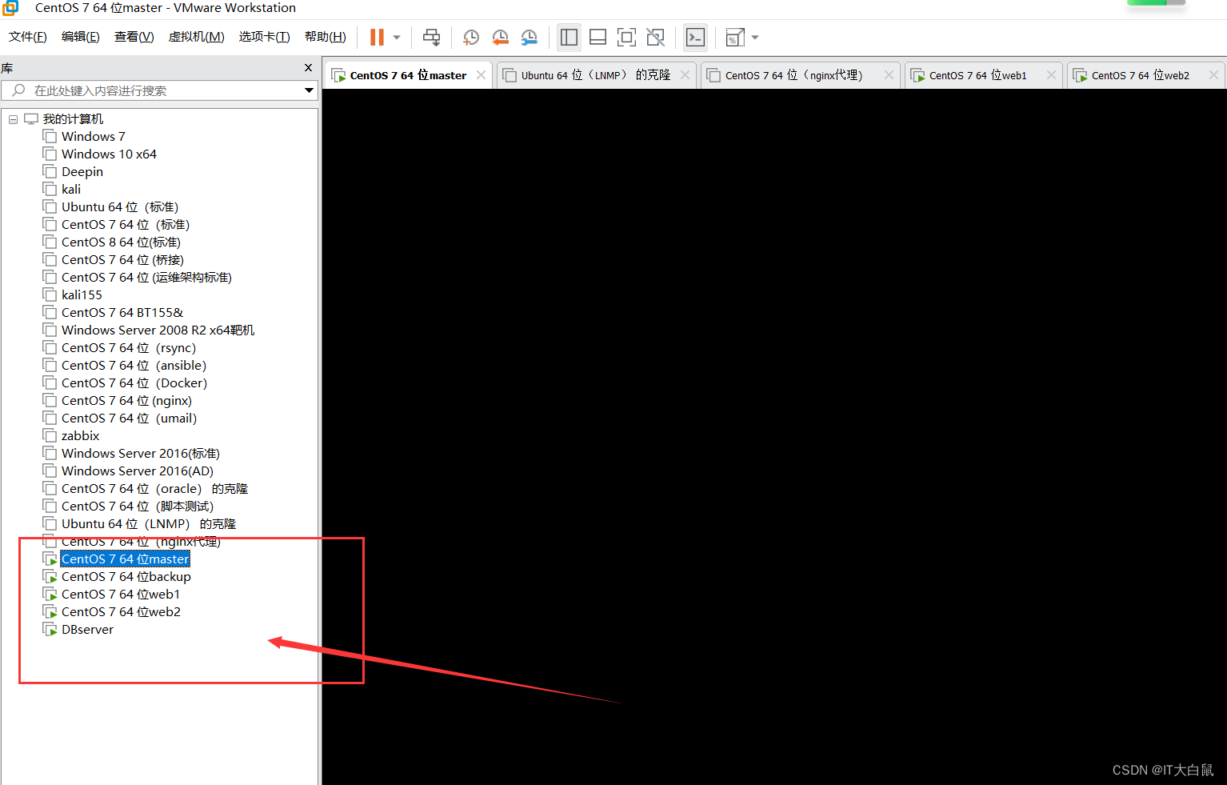Open the 虚拟机(M) menu
This screenshot has height=785, width=1227.
196,36
